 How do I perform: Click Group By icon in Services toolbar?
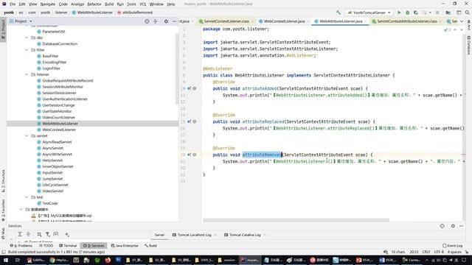(x=39, y=234)
